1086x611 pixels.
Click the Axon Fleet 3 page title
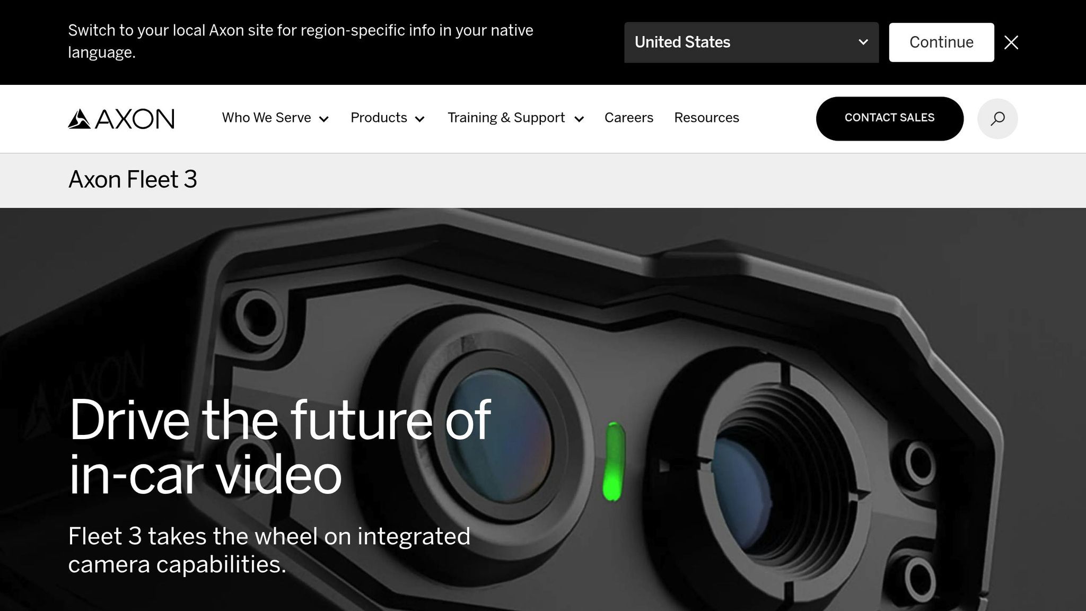point(133,180)
